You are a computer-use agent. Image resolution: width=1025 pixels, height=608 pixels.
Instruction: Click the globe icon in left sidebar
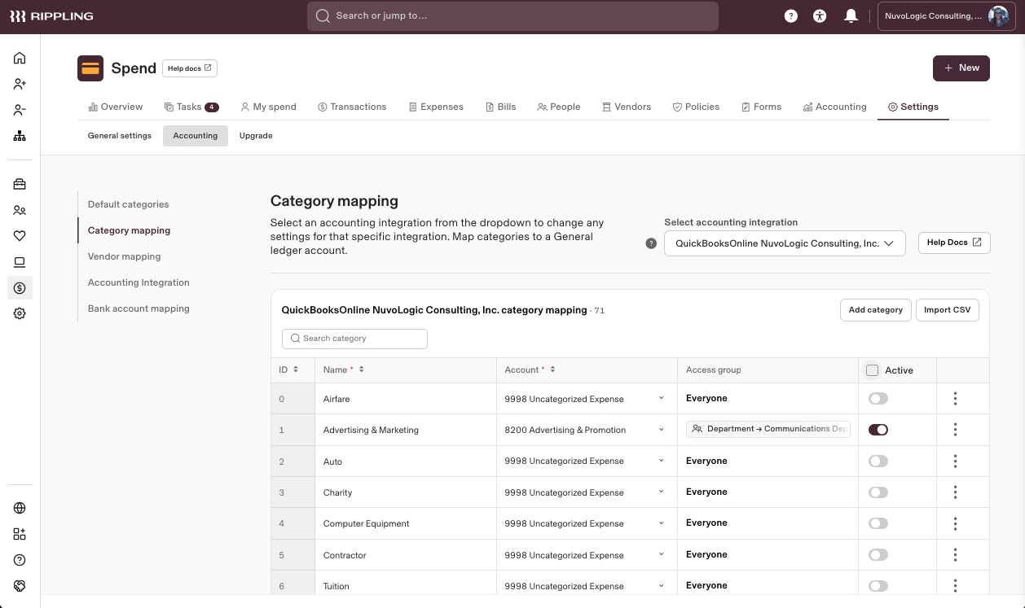click(20, 508)
